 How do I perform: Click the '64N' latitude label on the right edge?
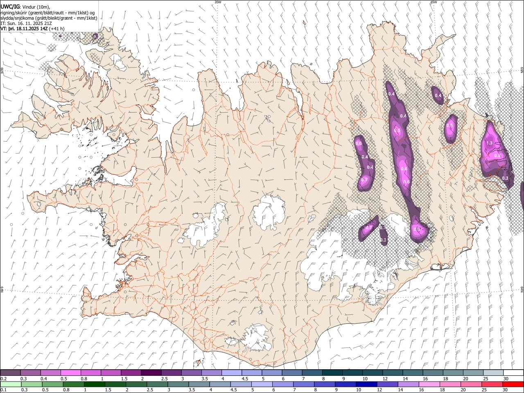[522, 289]
